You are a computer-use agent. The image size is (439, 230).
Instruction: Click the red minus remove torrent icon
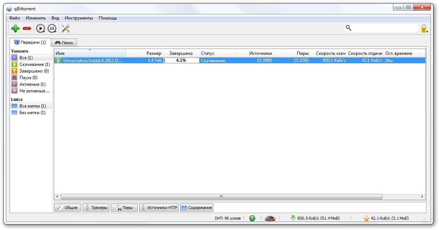[x=27, y=28]
